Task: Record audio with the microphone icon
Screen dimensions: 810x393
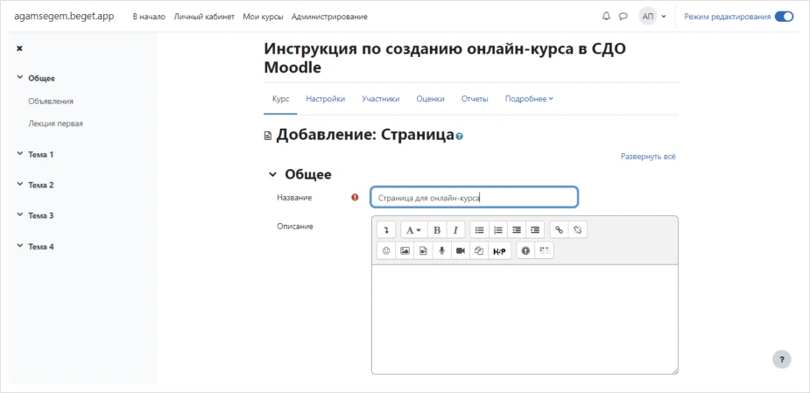Action: [442, 250]
